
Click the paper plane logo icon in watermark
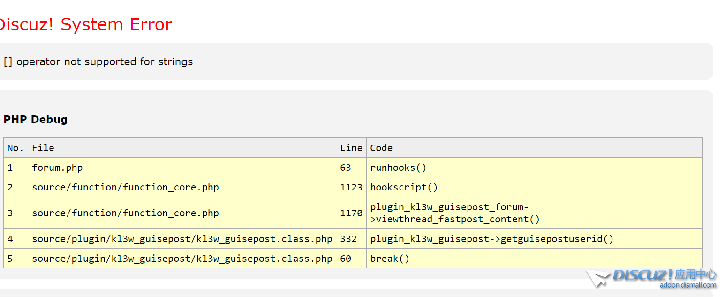(x=597, y=277)
